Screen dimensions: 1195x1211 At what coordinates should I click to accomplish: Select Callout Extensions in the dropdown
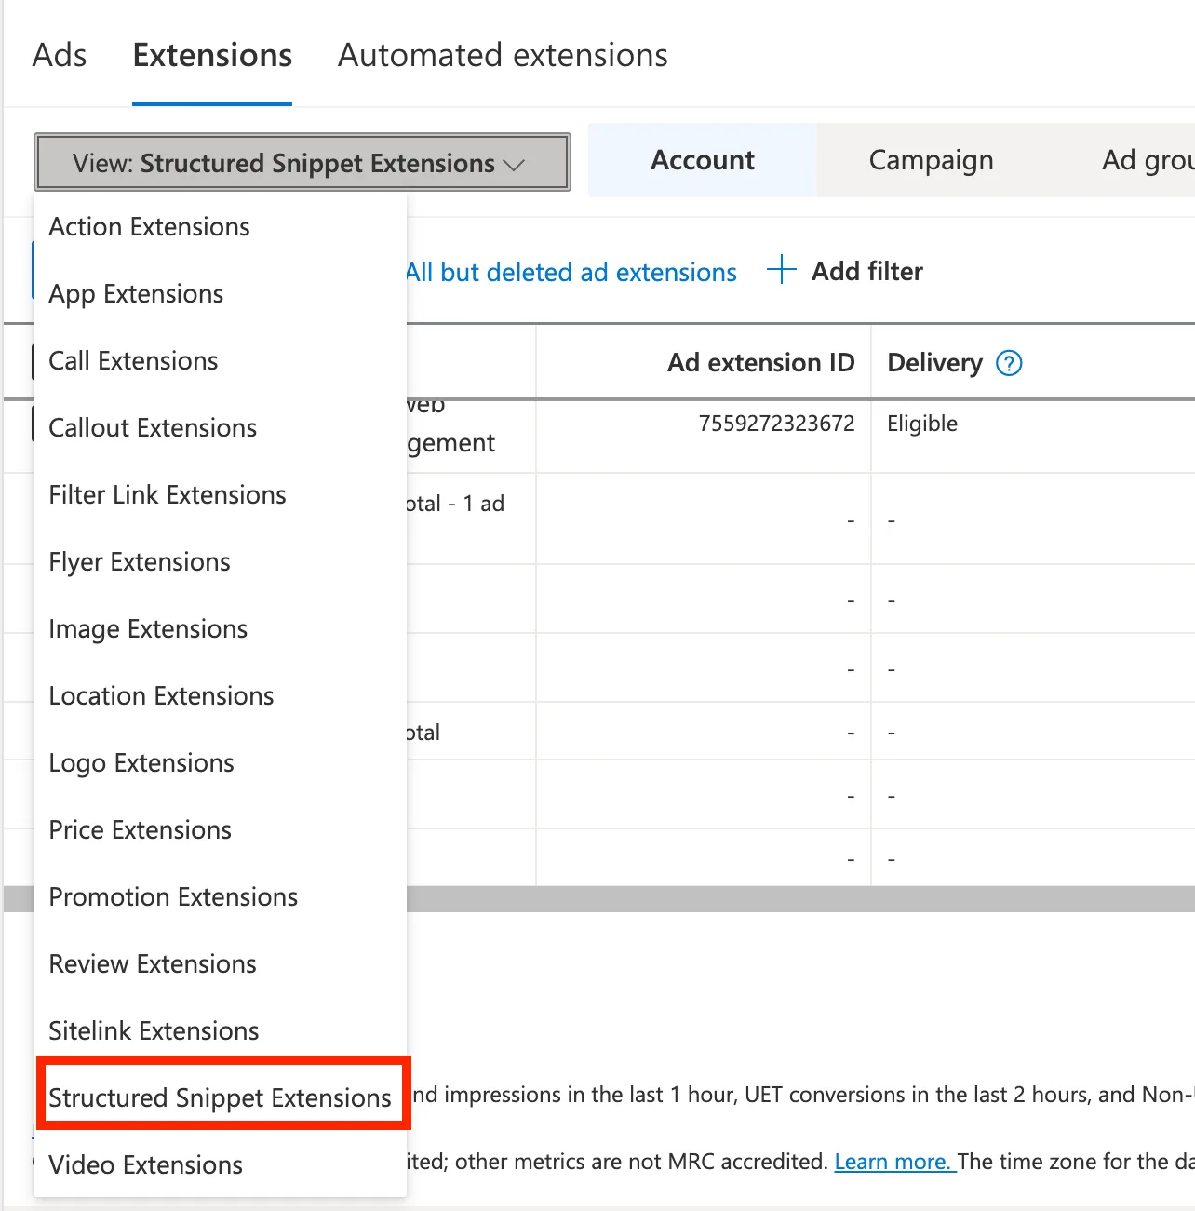[220, 427]
